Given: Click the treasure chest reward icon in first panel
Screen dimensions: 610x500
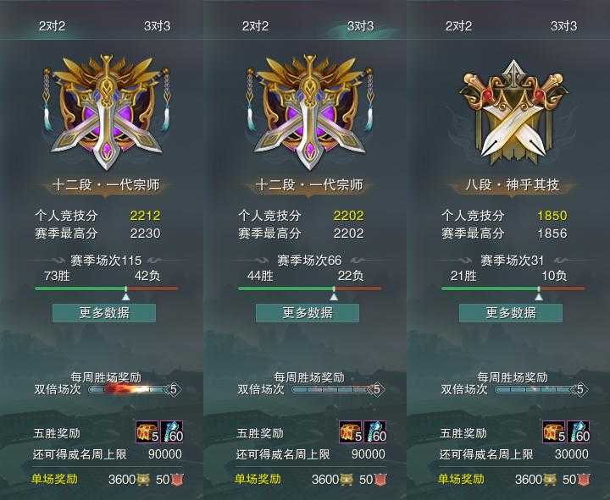Looking at the screenshot, I should click(x=147, y=431).
